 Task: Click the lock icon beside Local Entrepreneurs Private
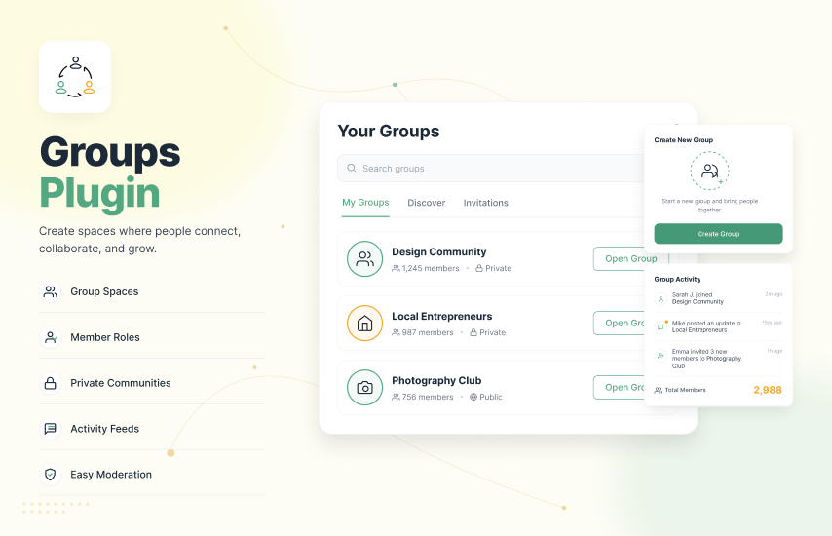click(473, 332)
